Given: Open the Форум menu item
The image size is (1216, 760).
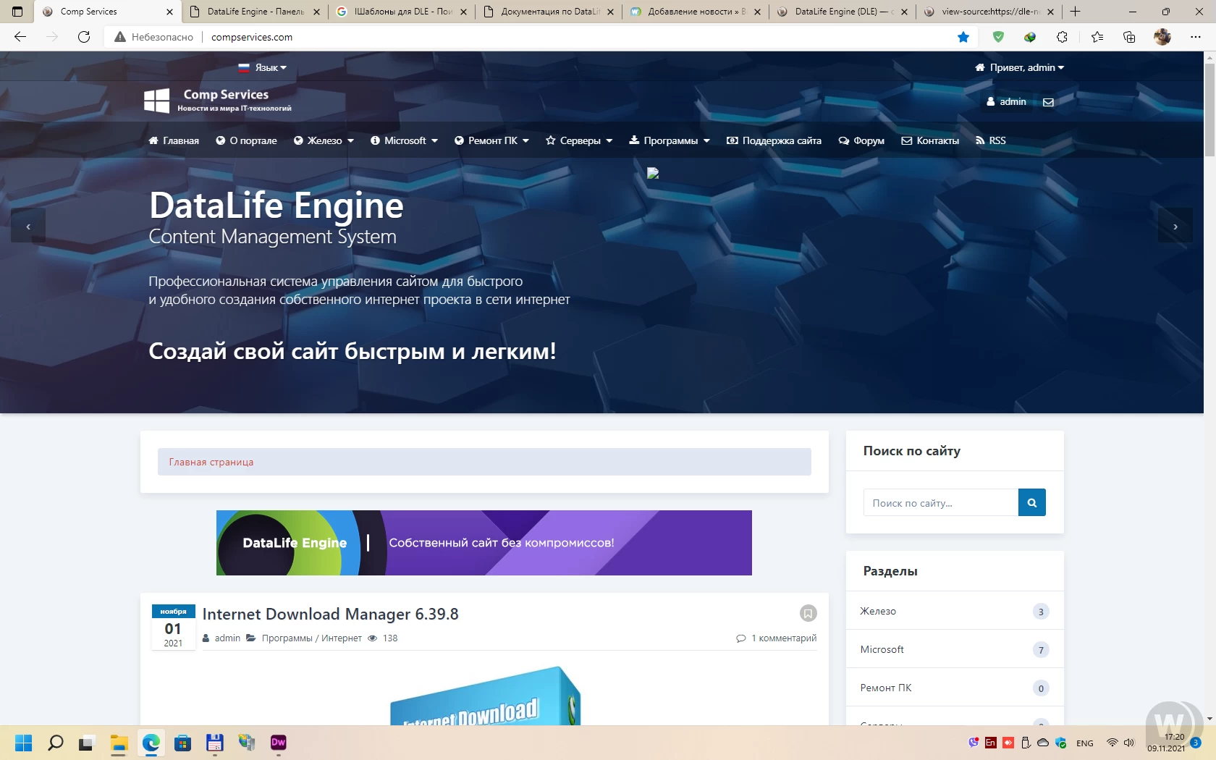Looking at the screenshot, I should [861, 140].
